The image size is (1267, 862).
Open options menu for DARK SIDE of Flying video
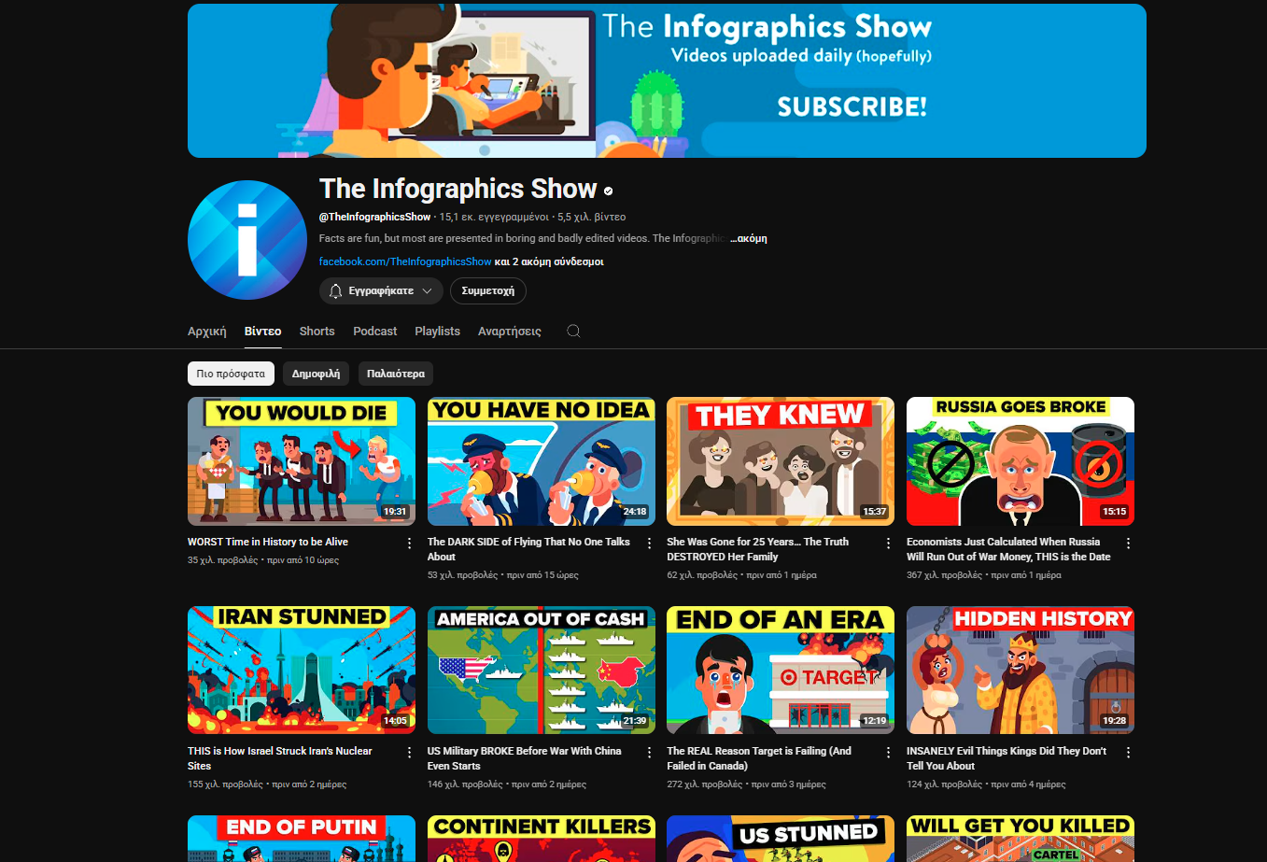point(649,543)
